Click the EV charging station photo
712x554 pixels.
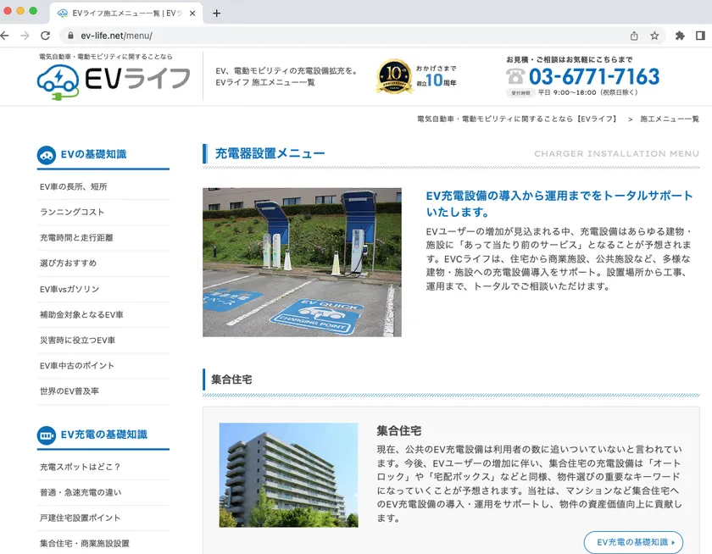coord(302,262)
